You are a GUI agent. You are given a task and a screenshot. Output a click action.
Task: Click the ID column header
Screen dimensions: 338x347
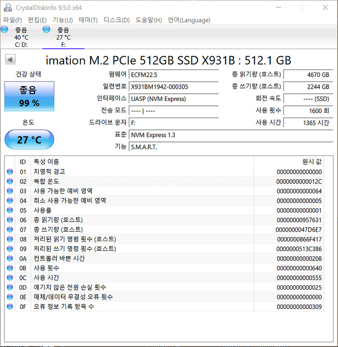click(x=23, y=162)
